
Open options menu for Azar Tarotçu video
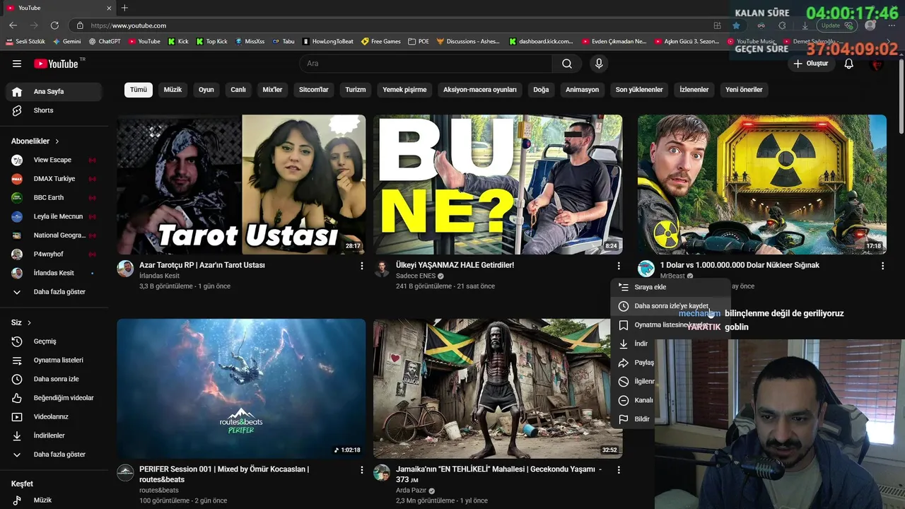point(362,266)
